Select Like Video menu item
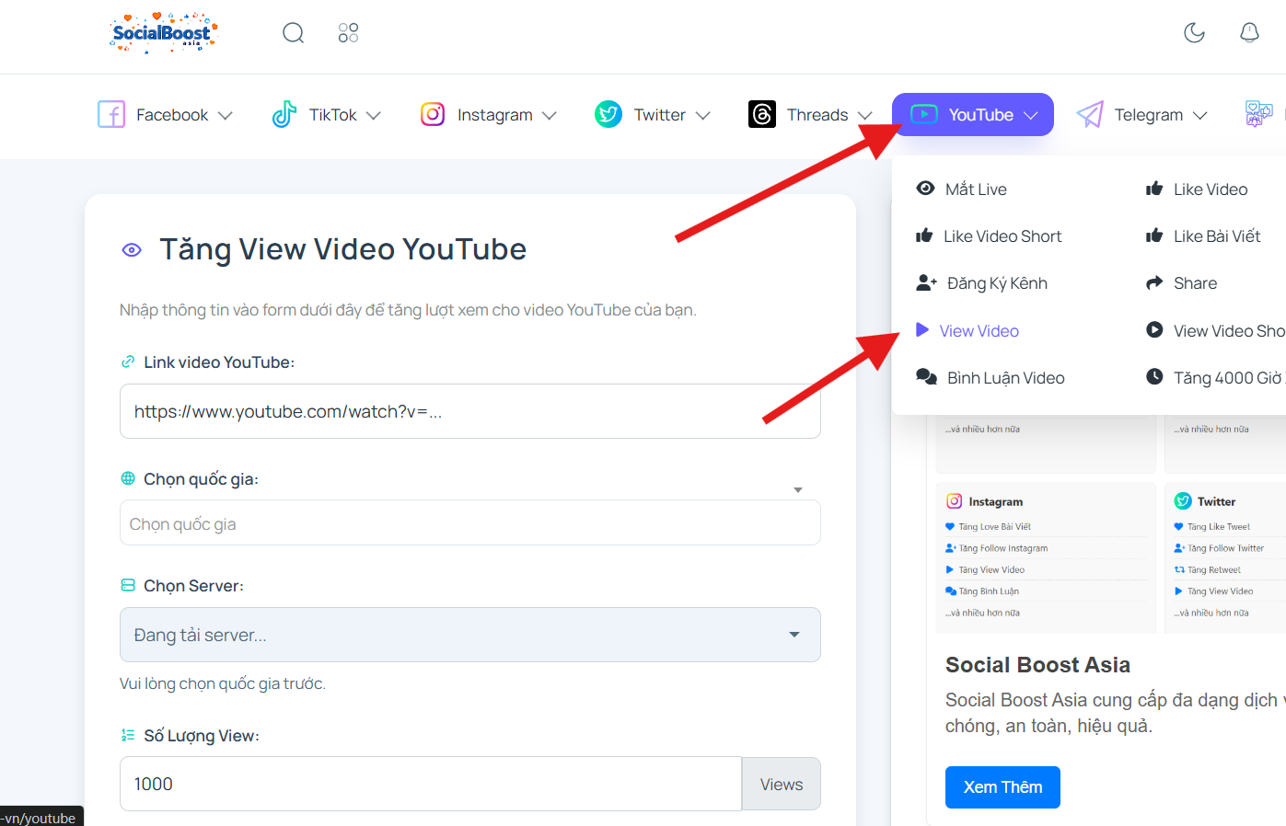 tap(1197, 189)
